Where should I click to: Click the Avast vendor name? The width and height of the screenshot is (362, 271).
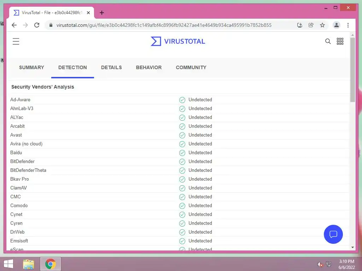(16, 135)
